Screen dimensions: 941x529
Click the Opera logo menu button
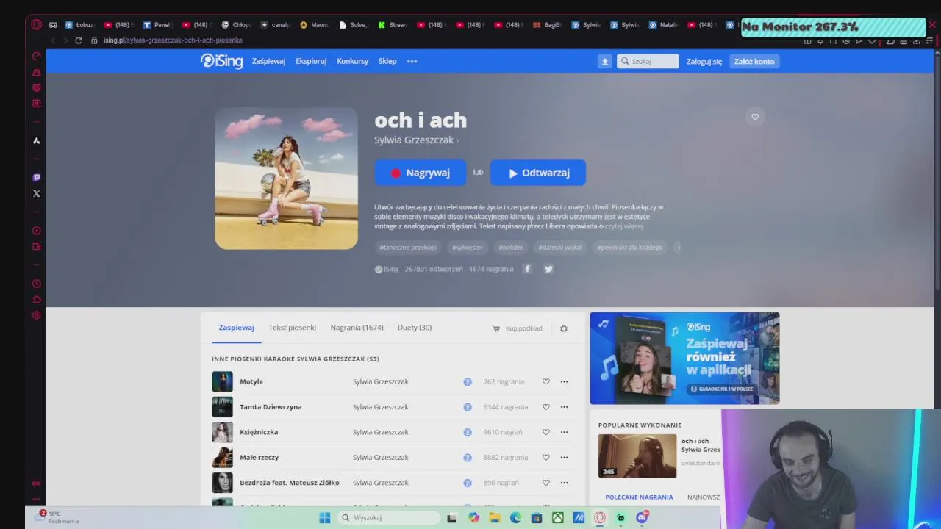[36, 24]
